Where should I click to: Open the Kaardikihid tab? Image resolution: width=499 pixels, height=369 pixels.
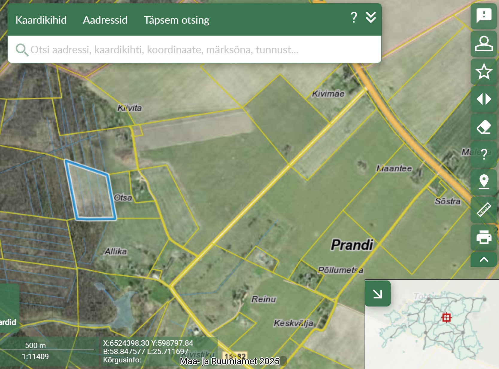pyautogui.click(x=41, y=20)
